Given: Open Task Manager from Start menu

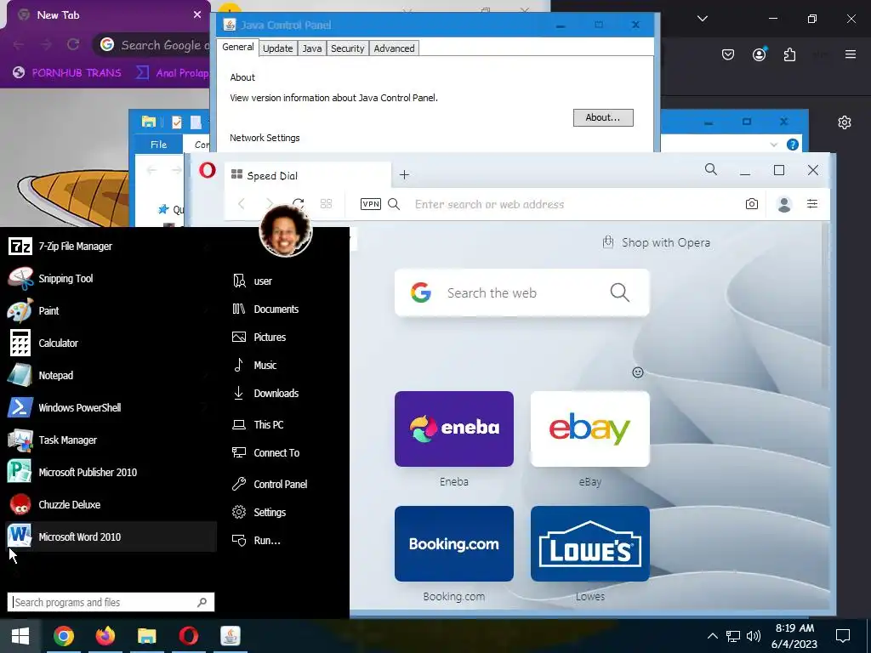Looking at the screenshot, I should pos(110,440).
